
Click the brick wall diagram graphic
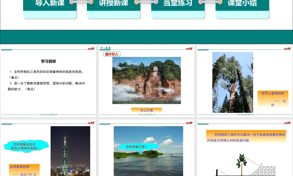(266, 170)
